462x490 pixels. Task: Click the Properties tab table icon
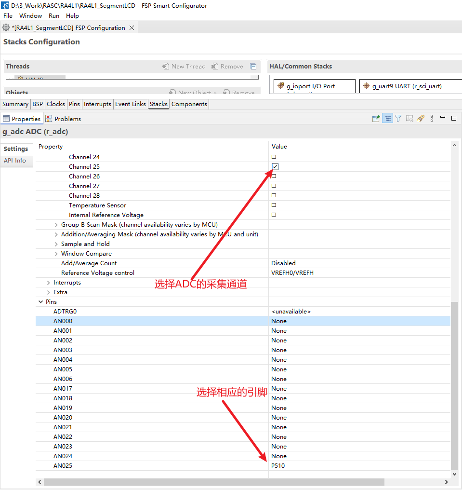[6, 119]
